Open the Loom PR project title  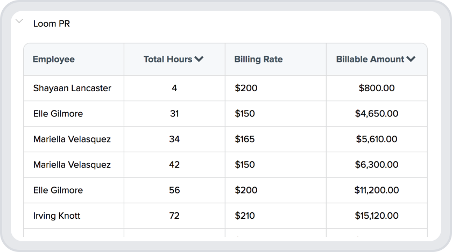(x=52, y=24)
